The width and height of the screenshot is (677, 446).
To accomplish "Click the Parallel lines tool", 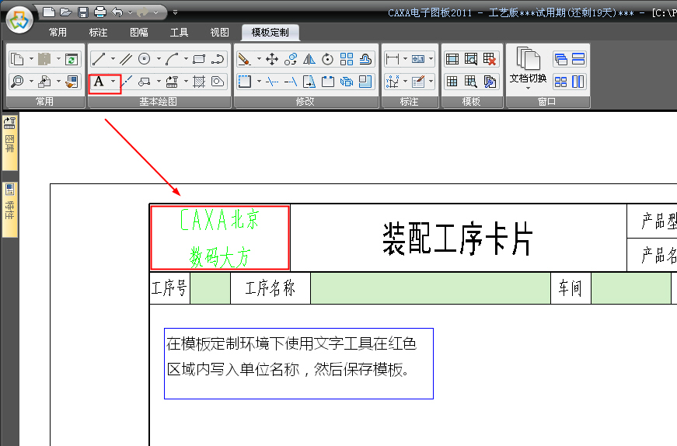I will click(x=125, y=59).
